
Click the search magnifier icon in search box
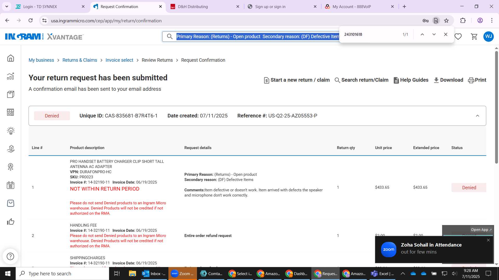pos(170,37)
